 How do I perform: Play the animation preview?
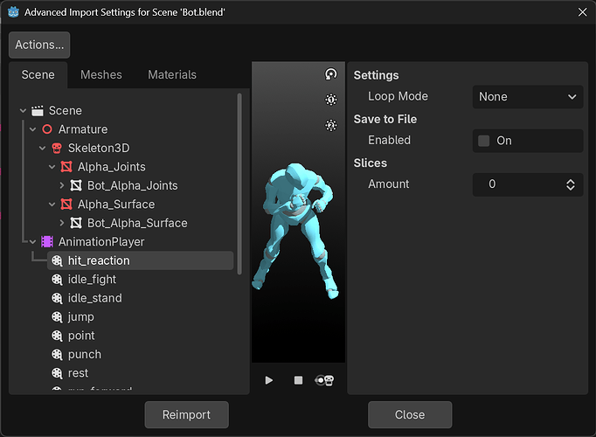[x=269, y=380]
